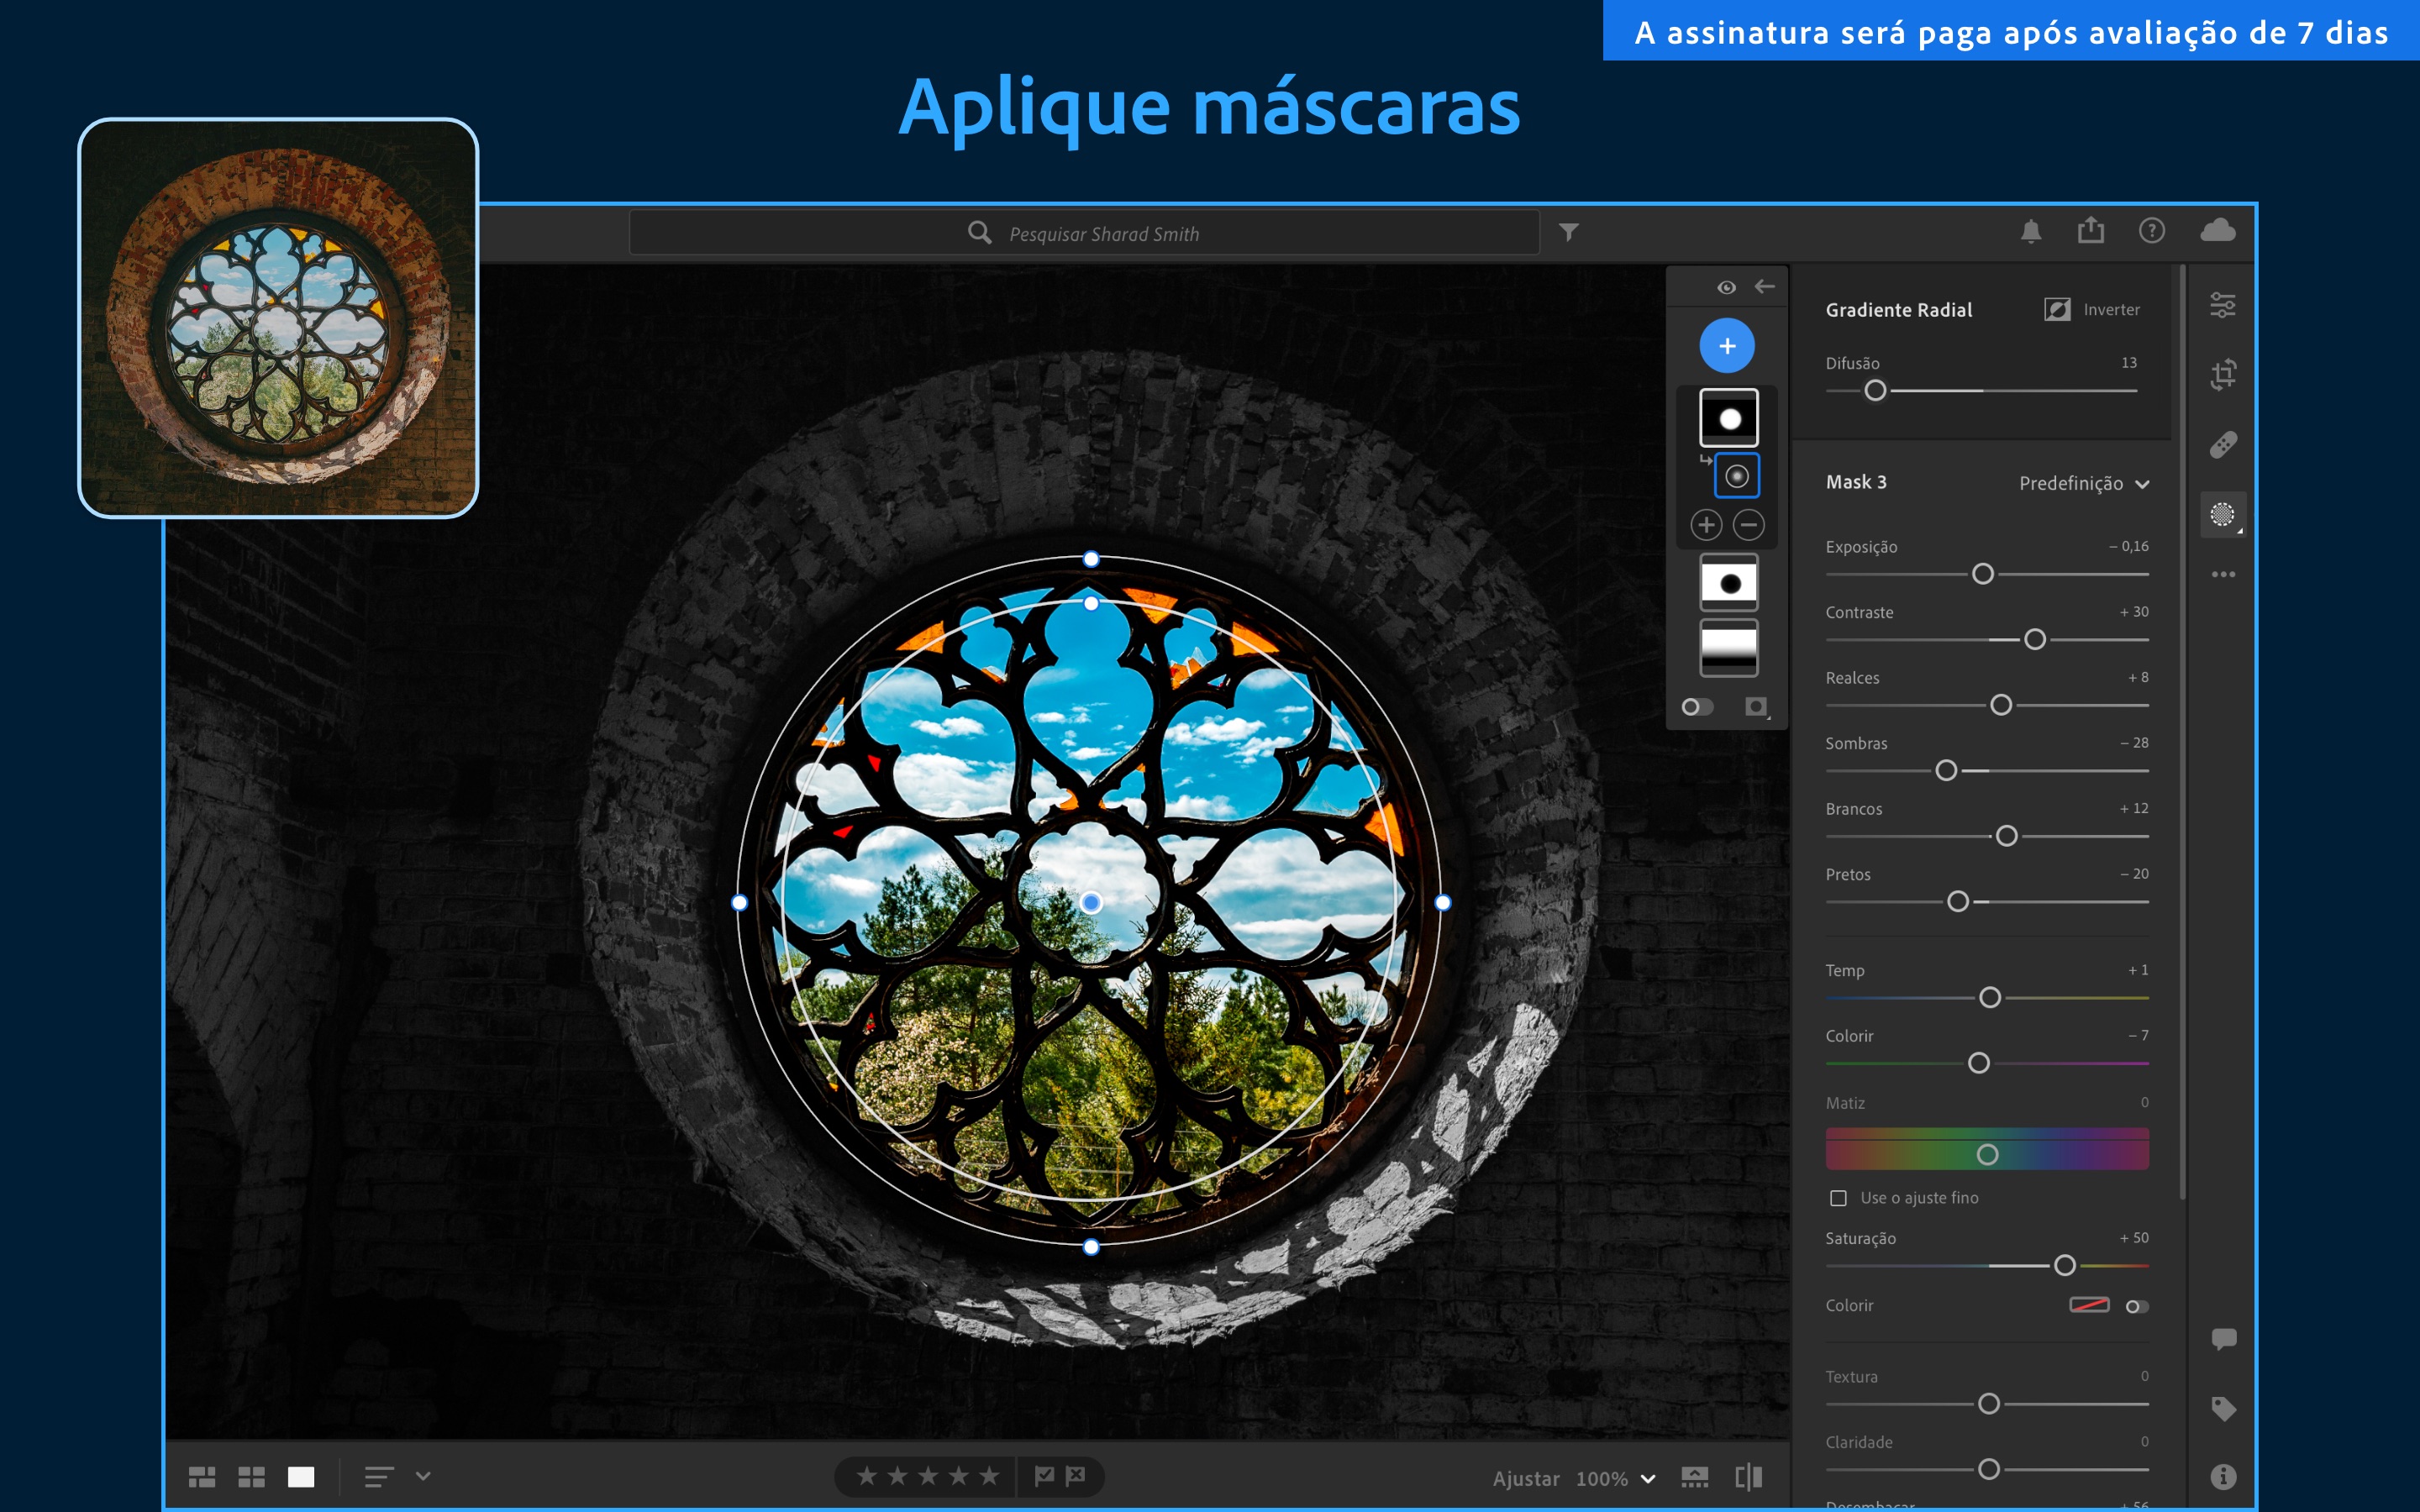Add to mask with plus circle
This screenshot has height=1512, width=2420.
[1706, 525]
